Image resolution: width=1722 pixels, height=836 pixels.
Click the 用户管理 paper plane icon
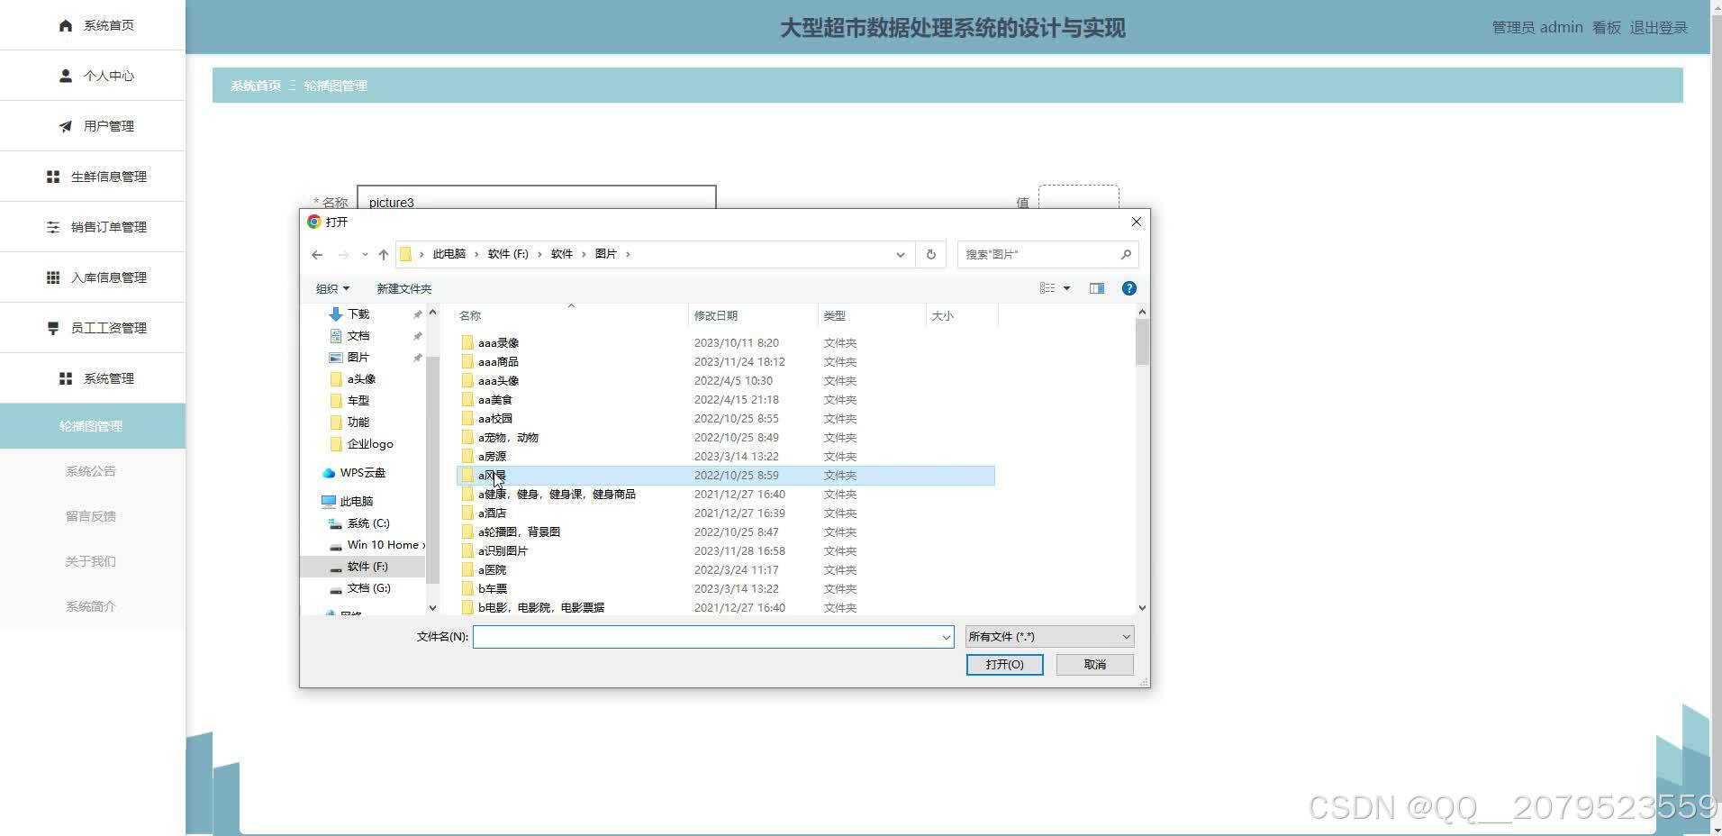pos(66,126)
